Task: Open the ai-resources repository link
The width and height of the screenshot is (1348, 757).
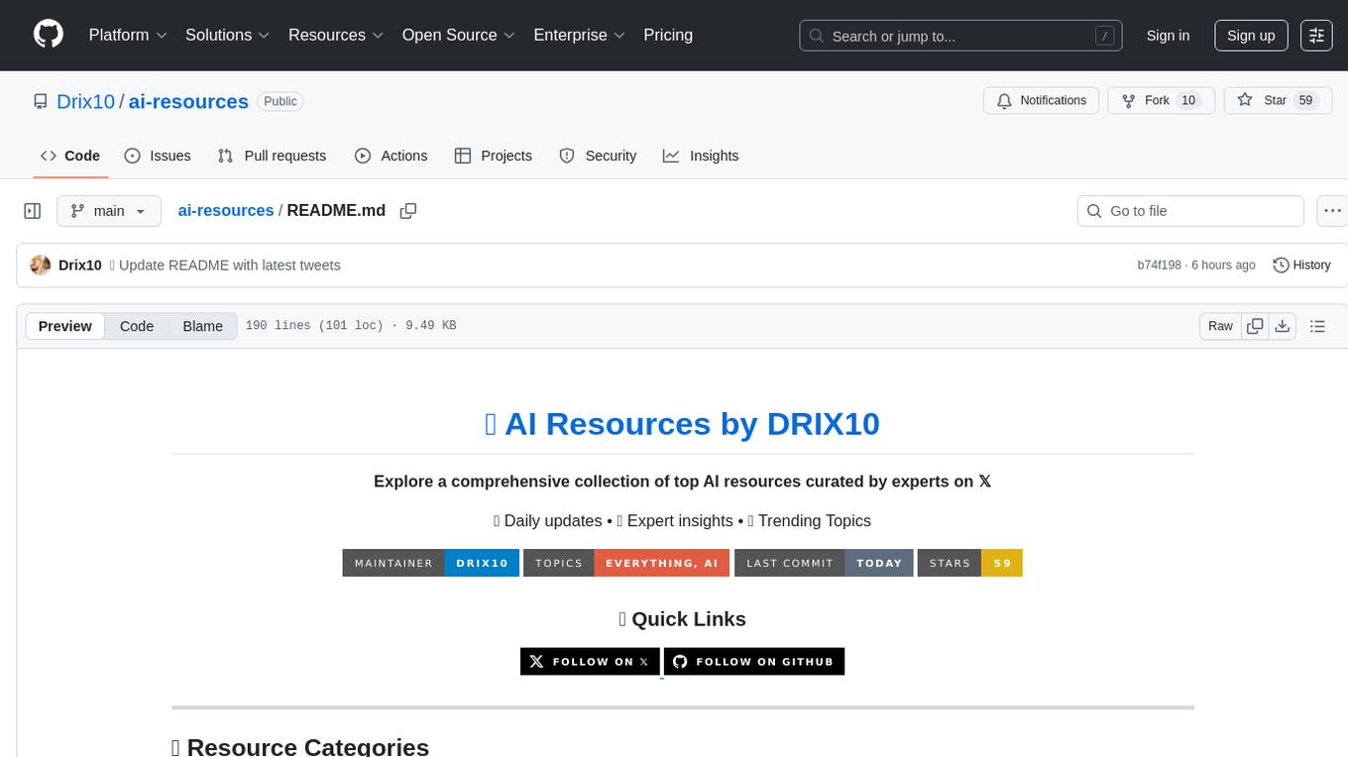Action: pyautogui.click(x=188, y=101)
